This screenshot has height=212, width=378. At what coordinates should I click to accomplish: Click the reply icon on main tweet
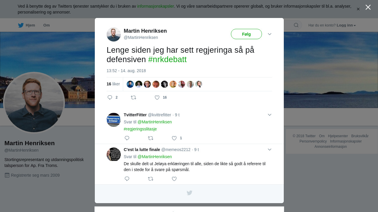tap(110, 97)
